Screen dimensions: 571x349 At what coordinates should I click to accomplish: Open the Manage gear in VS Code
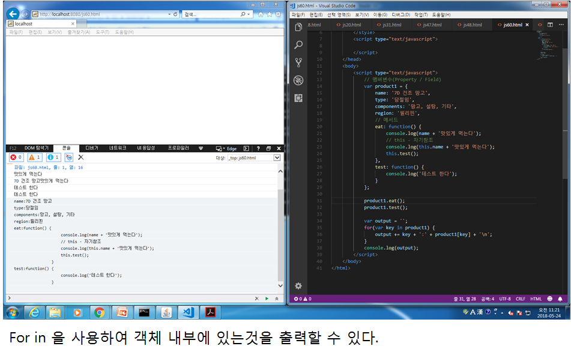[298, 285]
